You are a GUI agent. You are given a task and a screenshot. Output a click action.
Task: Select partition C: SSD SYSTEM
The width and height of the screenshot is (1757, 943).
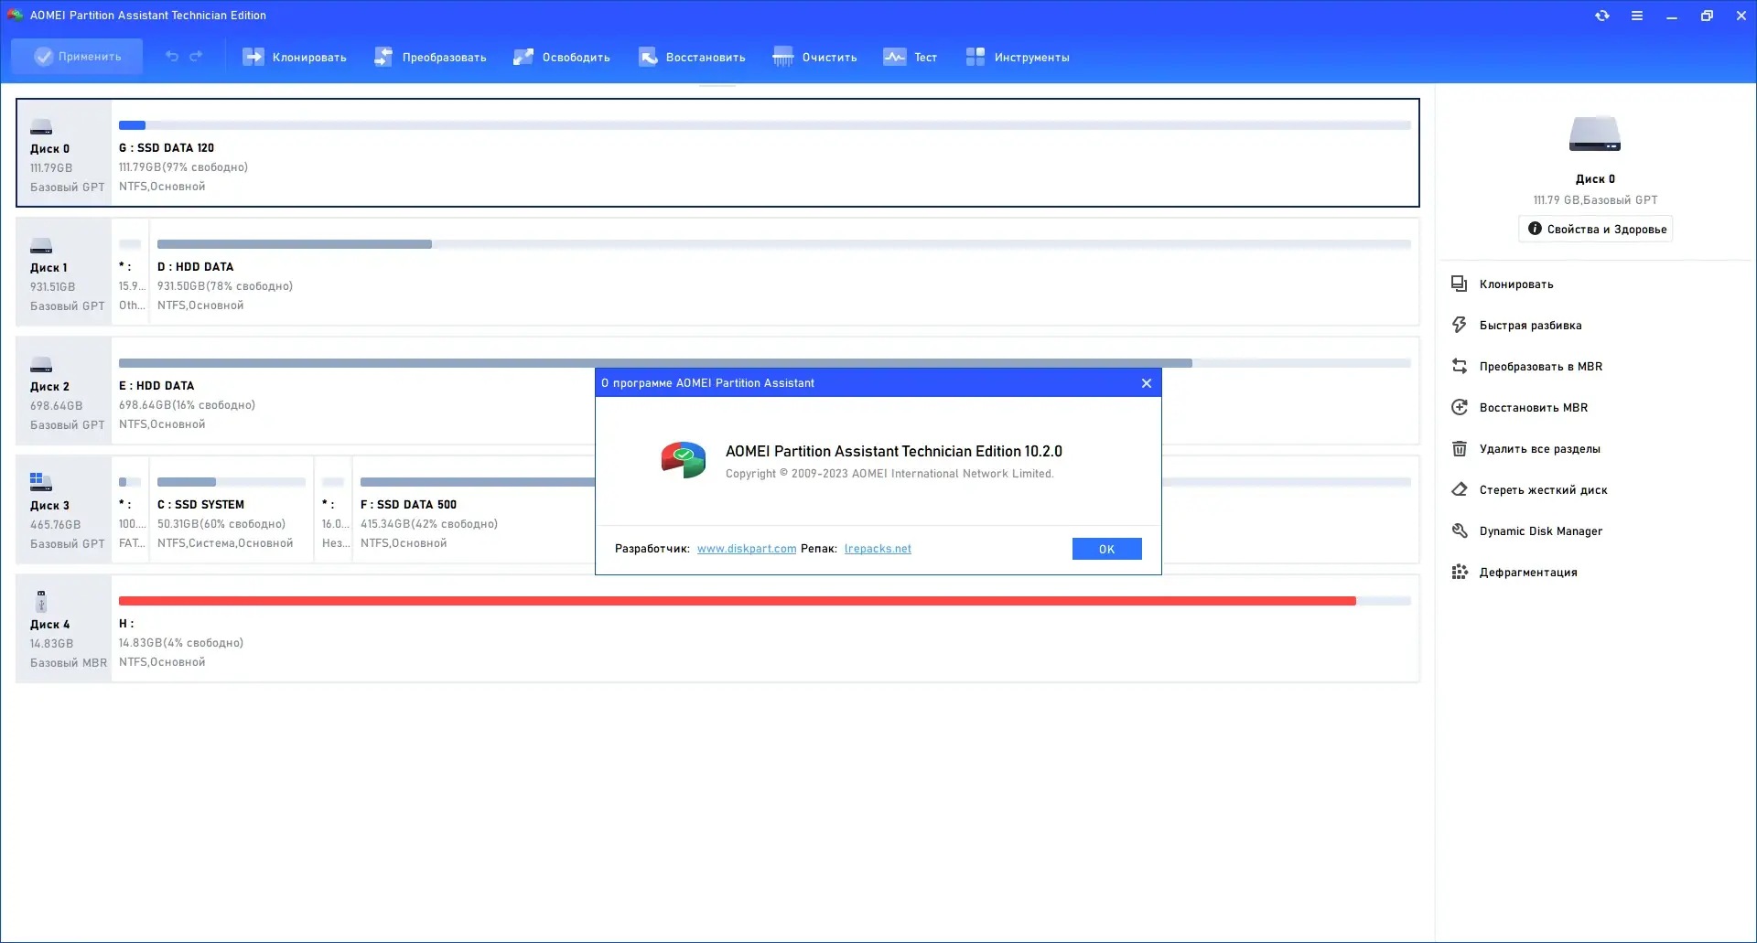click(x=232, y=509)
